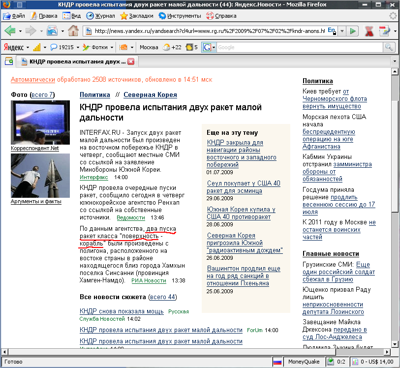Click the MoneyQuake 0:2 status icon
This screenshot has width=400, height=368.
click(x=331, y=362)
